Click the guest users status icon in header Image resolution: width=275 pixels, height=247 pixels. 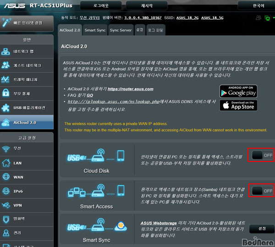(258, 18)
